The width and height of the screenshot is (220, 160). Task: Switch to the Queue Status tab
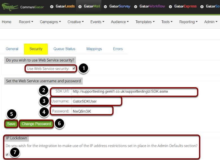click(x=64, y=49)
